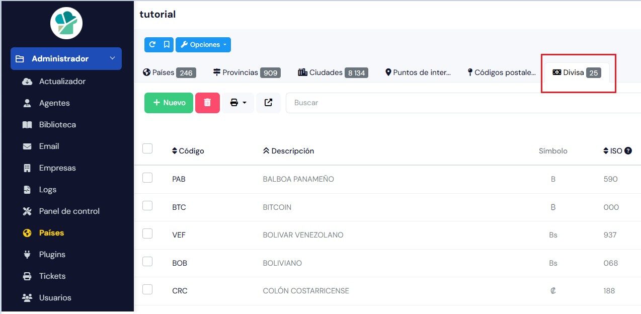Open the print options dropdown
Screen dimensions: 641x314
point(238,103)
